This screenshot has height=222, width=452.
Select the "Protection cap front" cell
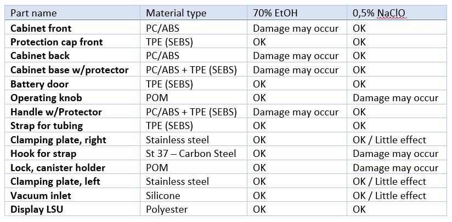pyautogui.click(x=56, y=42)
